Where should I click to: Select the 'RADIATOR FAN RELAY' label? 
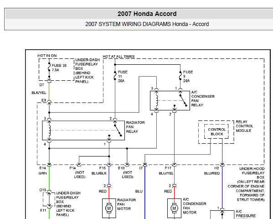[x=135, y=127]
